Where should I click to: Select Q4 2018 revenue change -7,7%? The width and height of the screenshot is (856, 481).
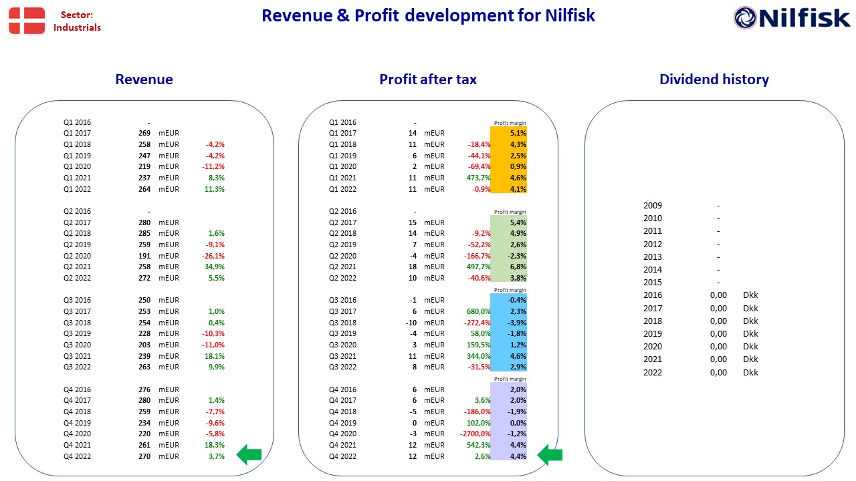(215, 412)
